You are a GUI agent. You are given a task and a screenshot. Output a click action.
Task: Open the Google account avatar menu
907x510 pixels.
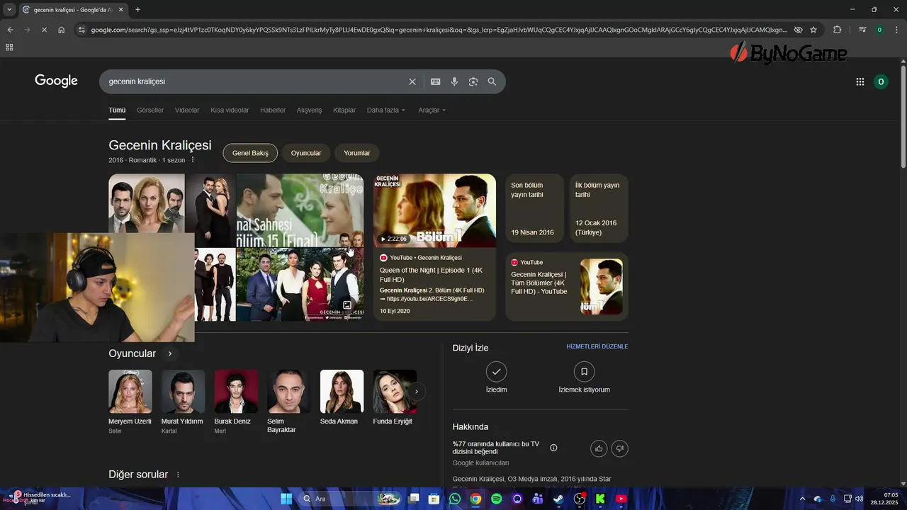coord(881,81)
